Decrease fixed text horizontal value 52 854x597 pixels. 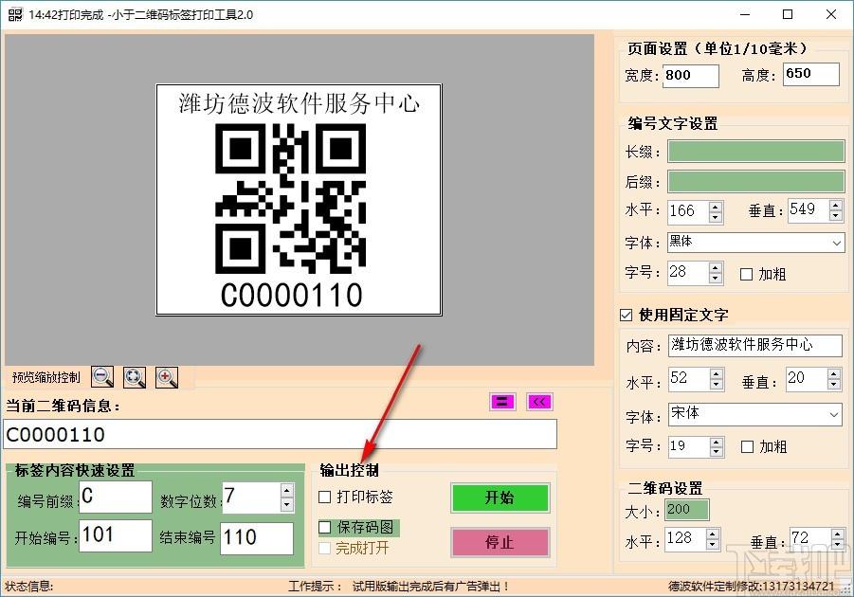click(x=717, y=385)
